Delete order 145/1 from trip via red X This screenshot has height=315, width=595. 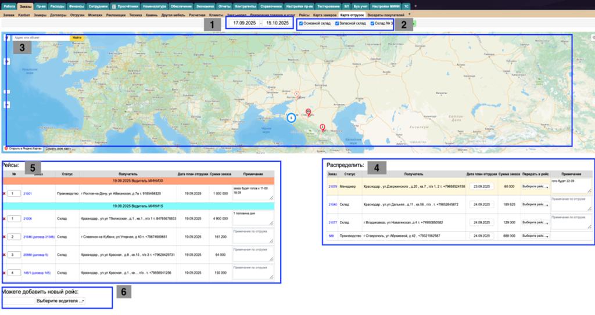tap(3, 273)
